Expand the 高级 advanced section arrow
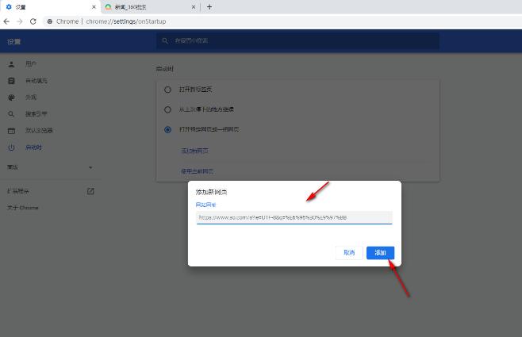The image size is (522, 337). (x=90, y=167)
